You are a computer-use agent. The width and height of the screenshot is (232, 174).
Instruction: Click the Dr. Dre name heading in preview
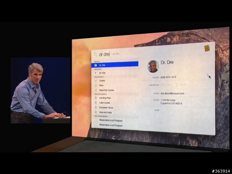tap(167, 62)
